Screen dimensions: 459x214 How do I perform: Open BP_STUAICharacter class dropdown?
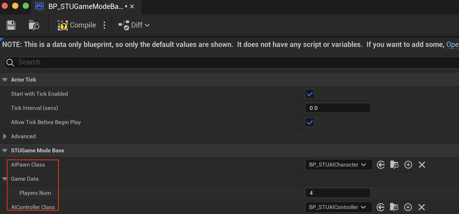click(339, 165)
